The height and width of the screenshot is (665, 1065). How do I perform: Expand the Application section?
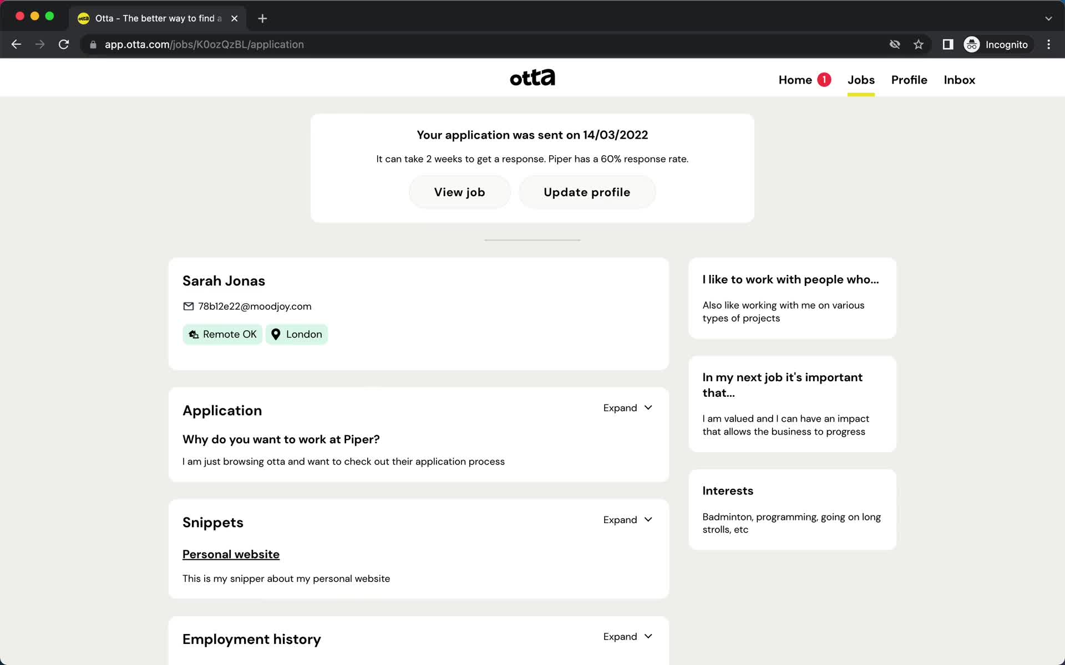click(627, 407)
